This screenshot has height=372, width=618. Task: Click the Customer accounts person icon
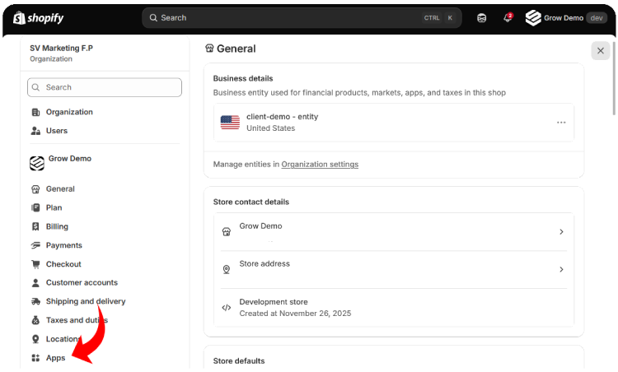tap(35, 282)
